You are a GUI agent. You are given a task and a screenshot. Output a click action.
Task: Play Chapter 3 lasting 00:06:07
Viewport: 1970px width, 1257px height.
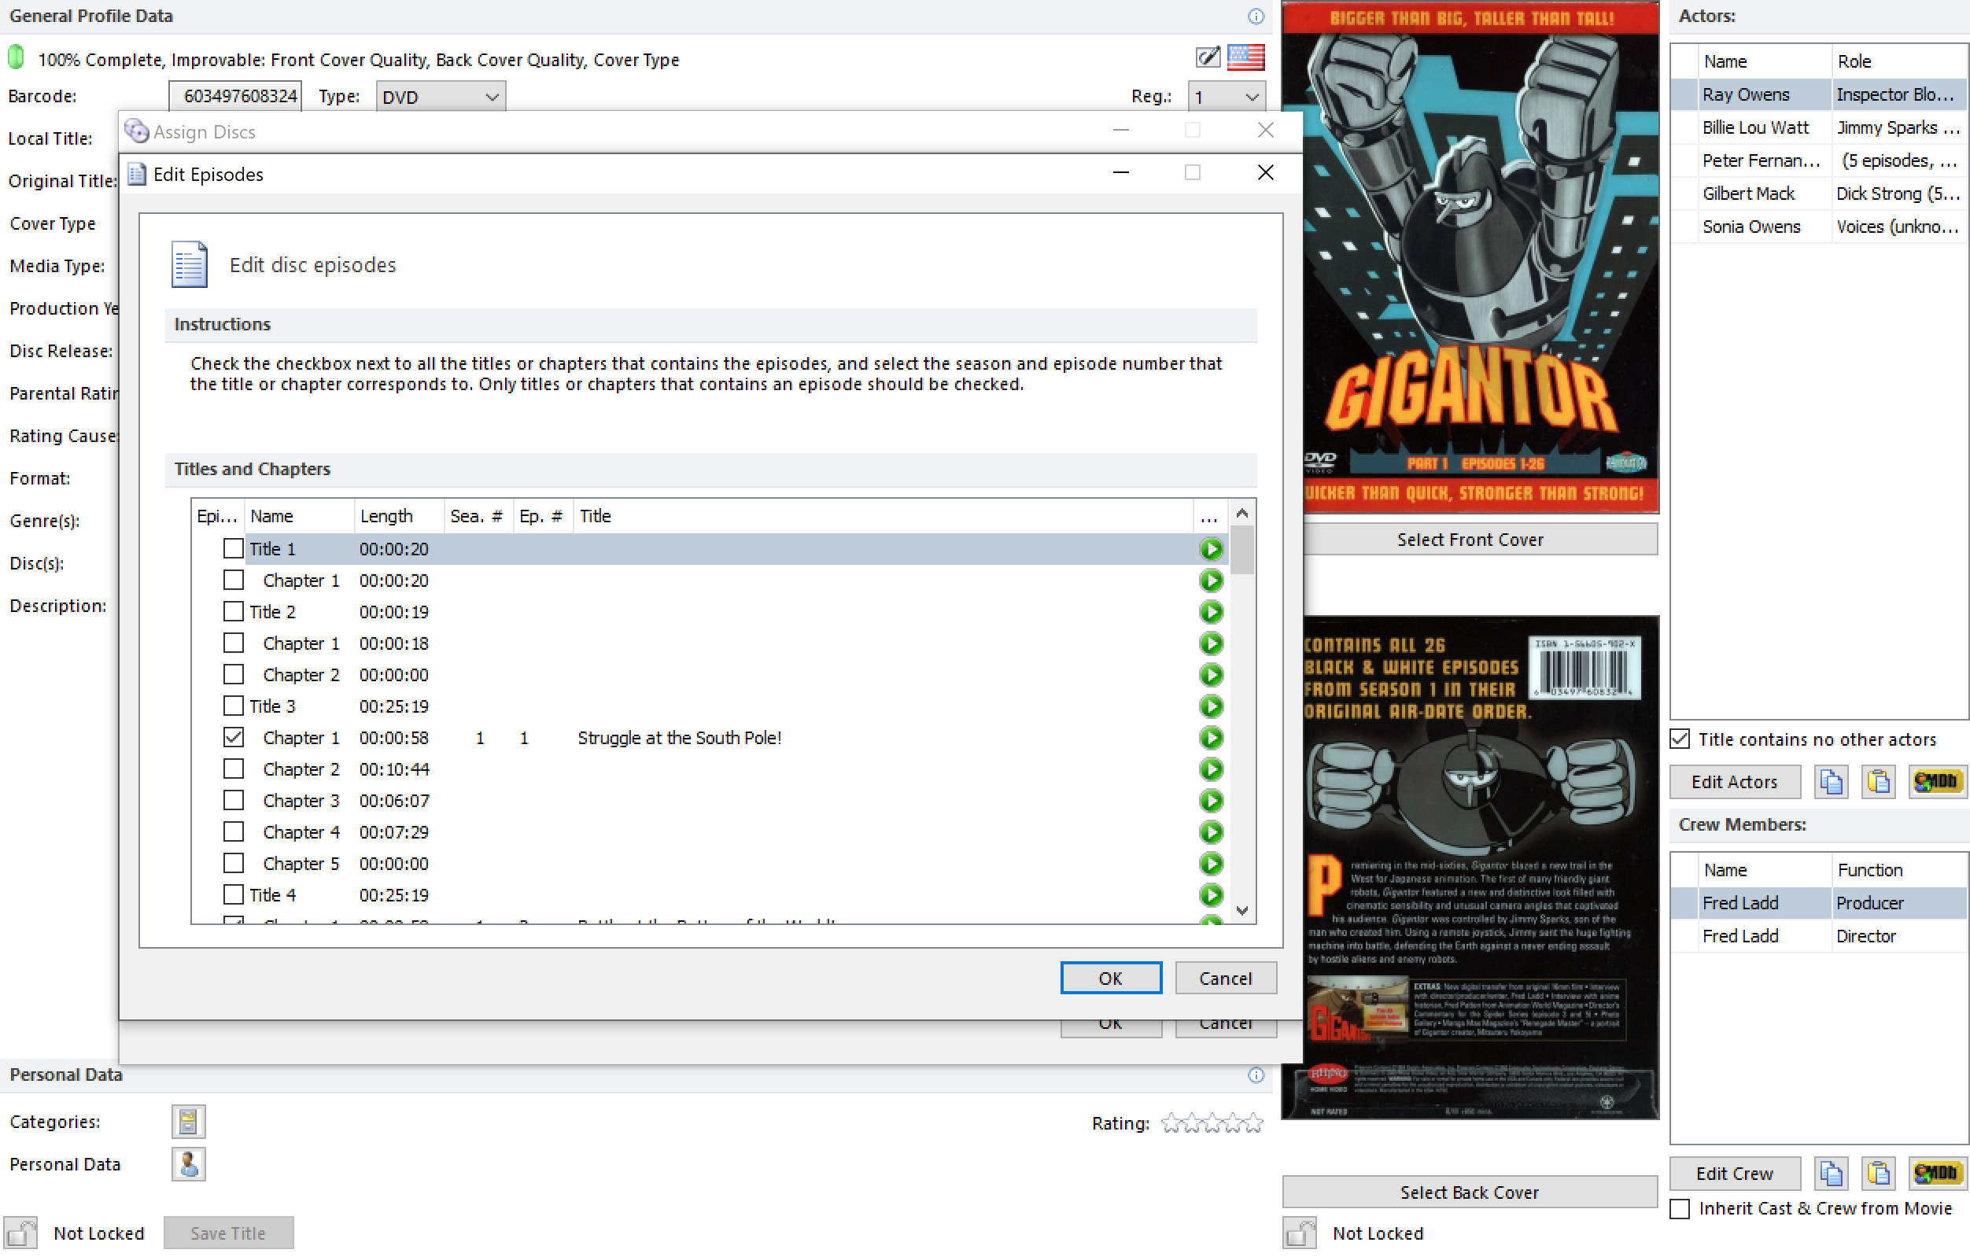[1211, 801]
